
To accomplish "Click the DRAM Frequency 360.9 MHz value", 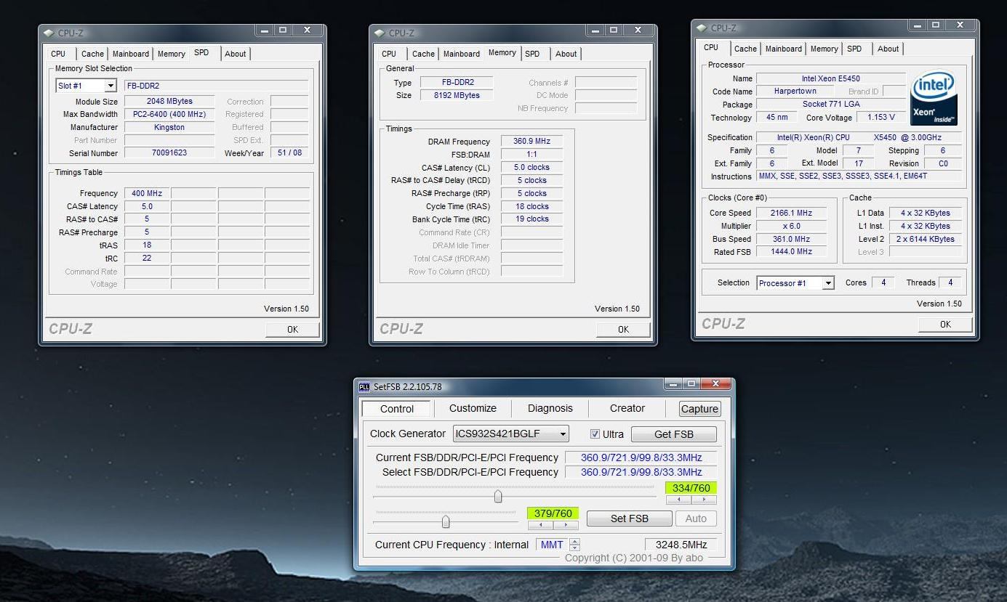I will [x=531, y=142].
